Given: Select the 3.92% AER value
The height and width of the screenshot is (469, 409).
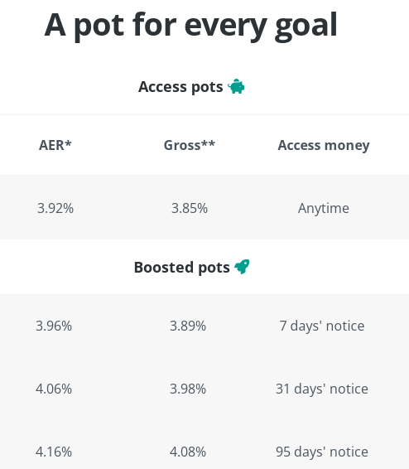Looking at the screenshot, I should [55, 208].
